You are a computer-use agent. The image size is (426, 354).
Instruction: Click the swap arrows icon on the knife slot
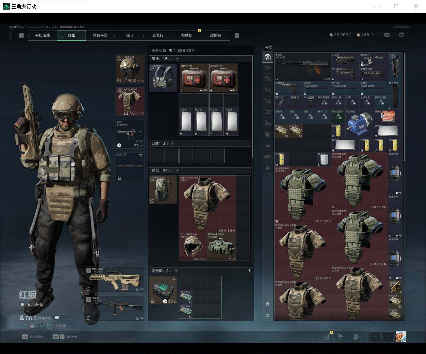click(x=141, y=155)
